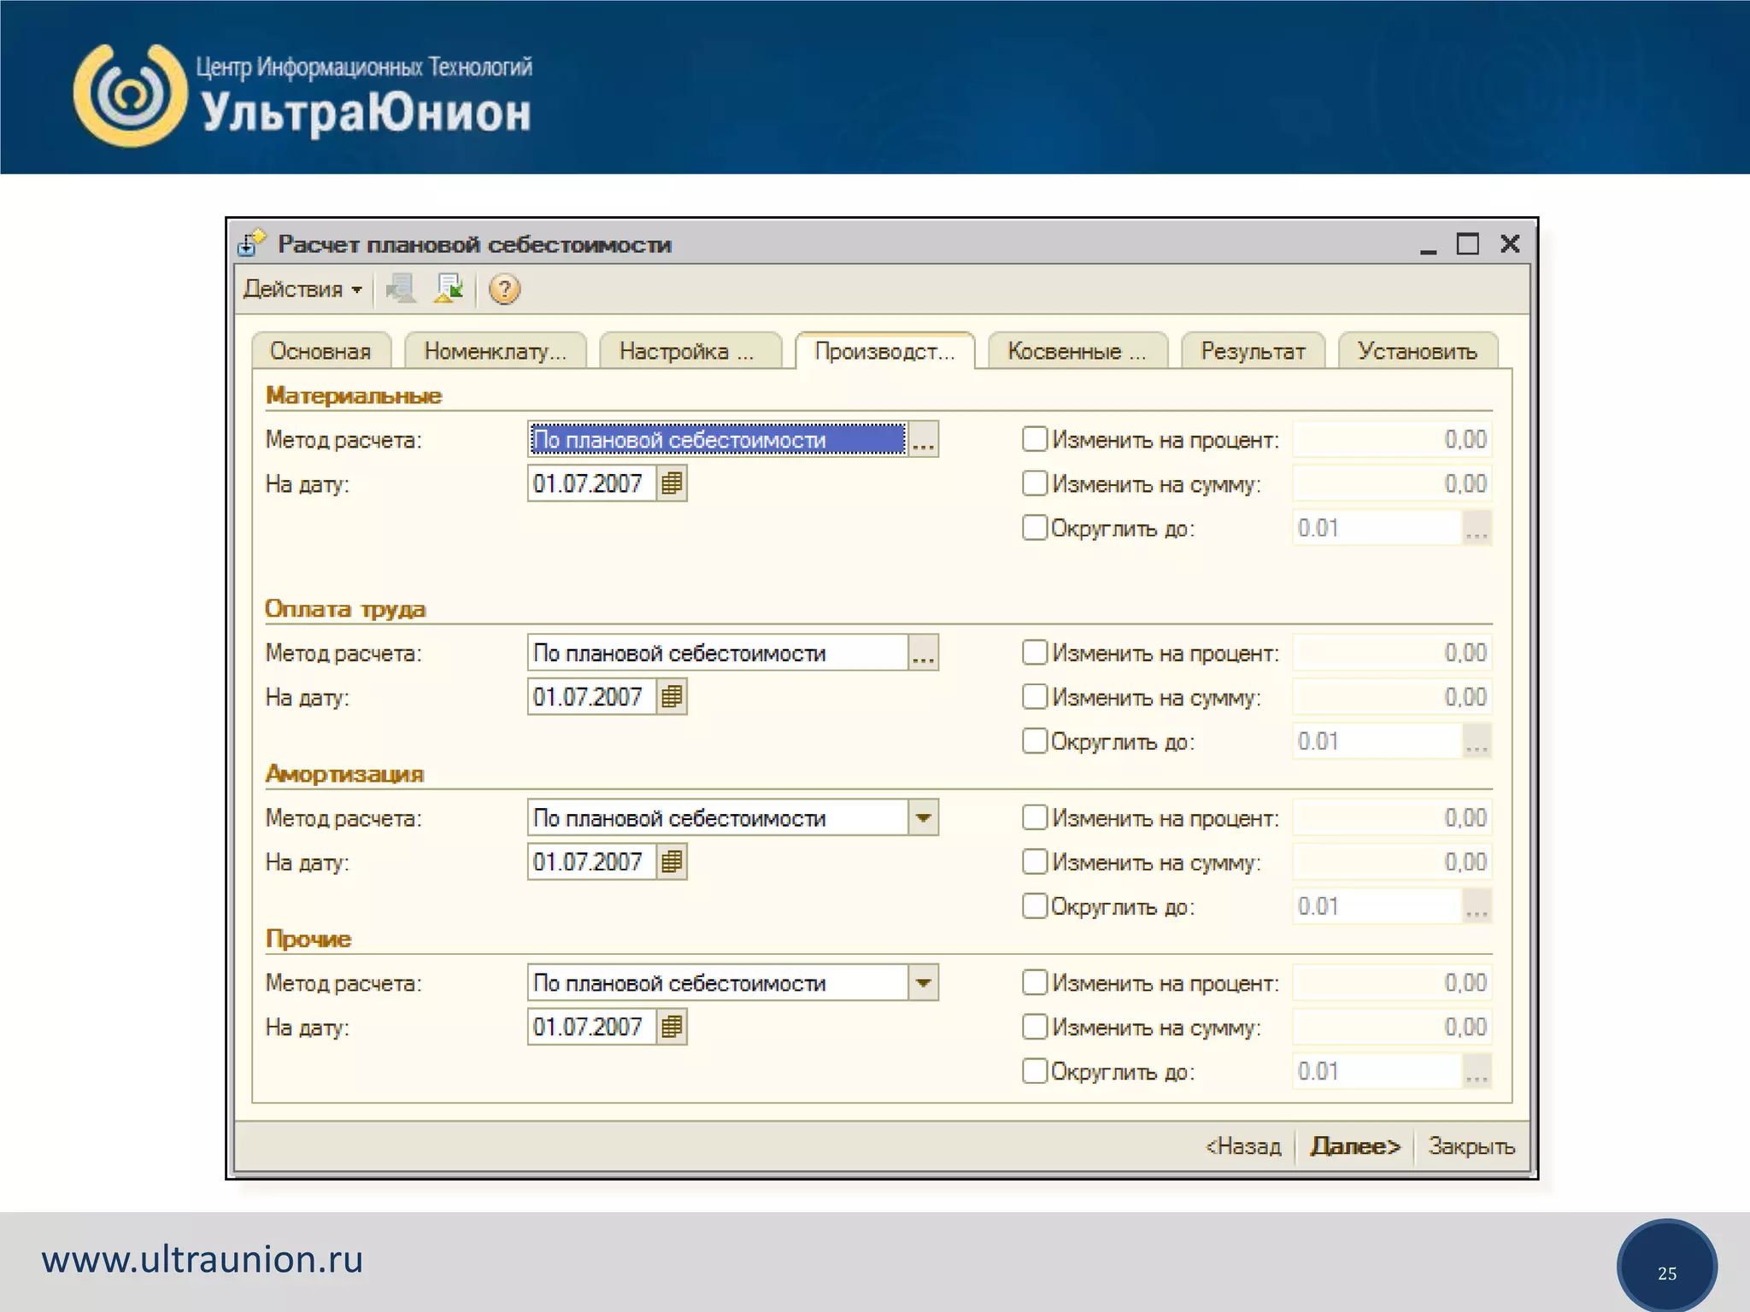Open the help question mark icon
This screenshot has width=1750, height=1312.
pos(504,290)
